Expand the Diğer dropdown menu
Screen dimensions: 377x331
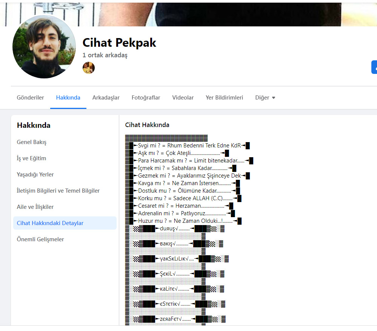coord(265,98)
